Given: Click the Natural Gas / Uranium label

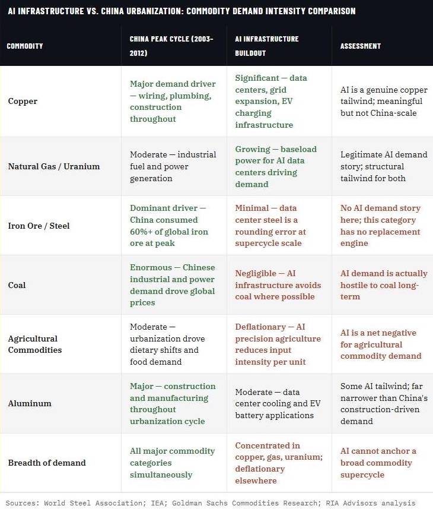Looking at the screenshot, I should tap(54, 166).
